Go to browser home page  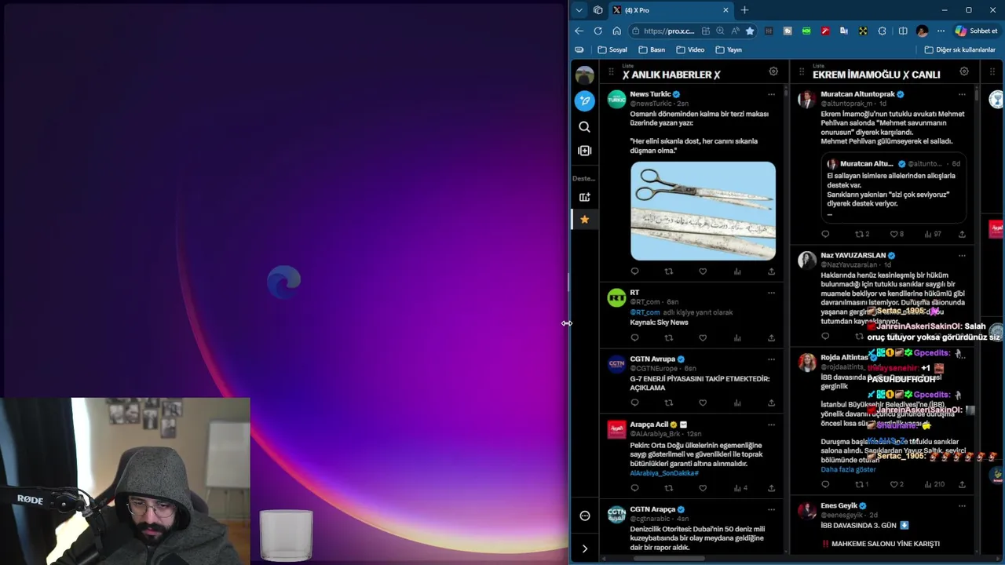616,31
